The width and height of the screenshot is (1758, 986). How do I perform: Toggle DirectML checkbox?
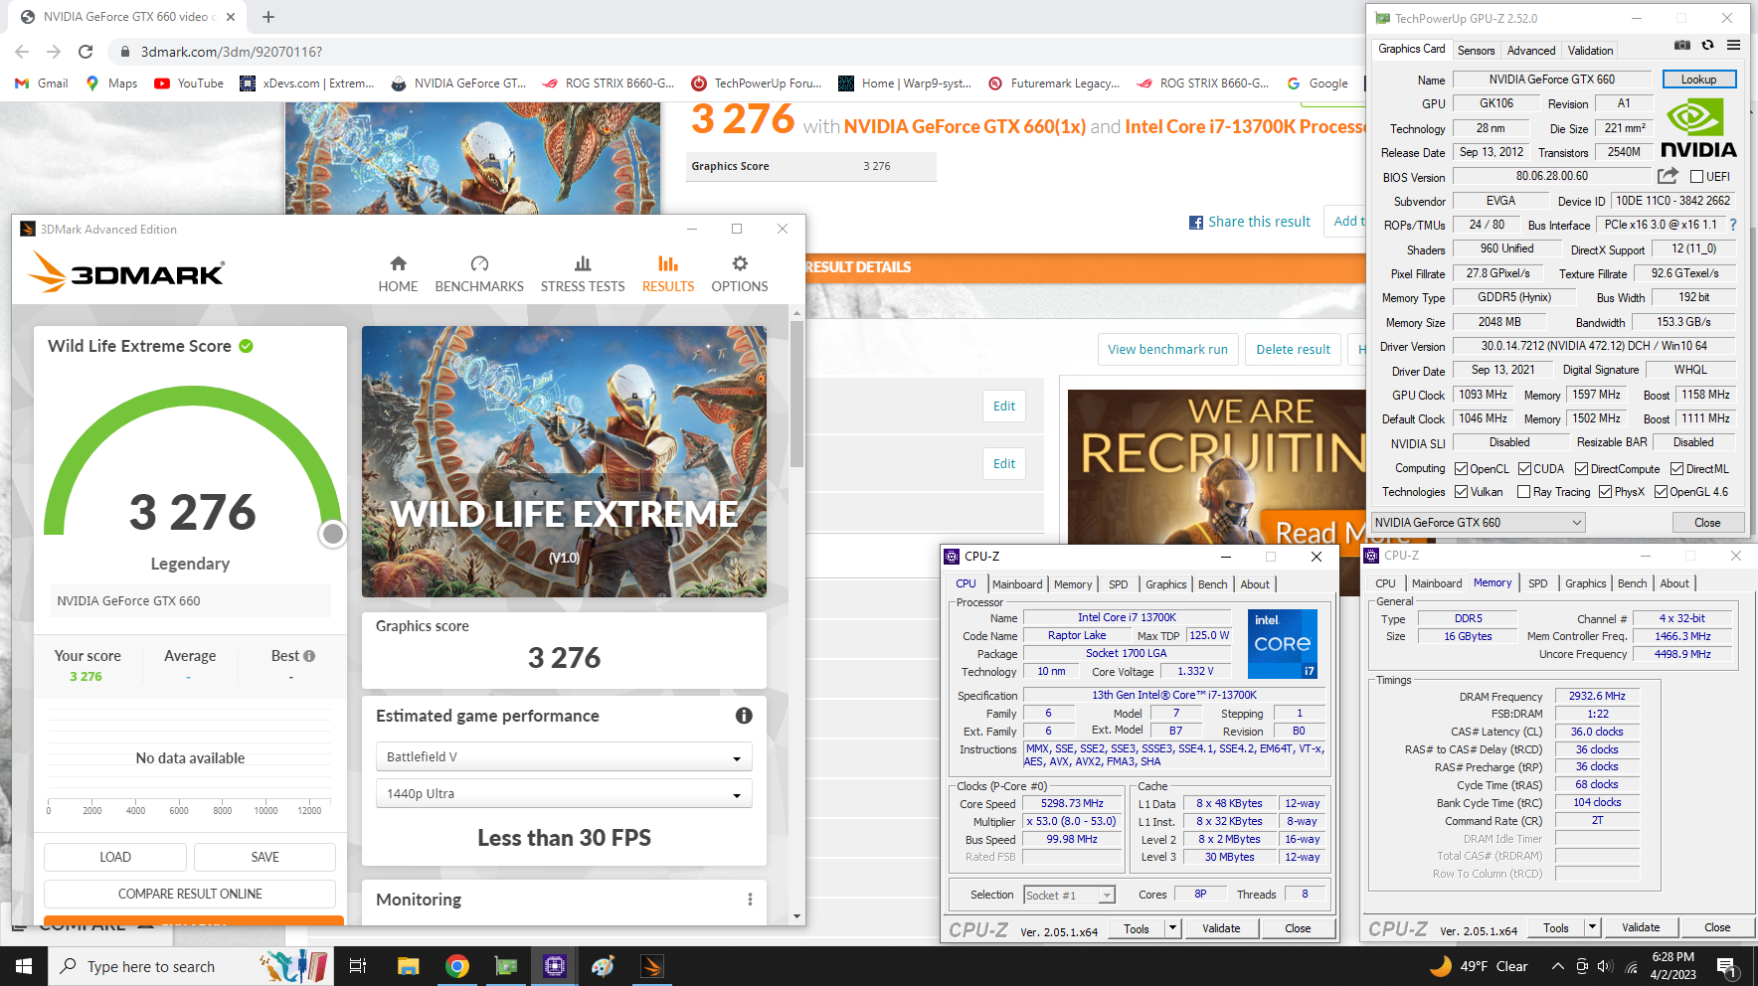pos(1676,469)
